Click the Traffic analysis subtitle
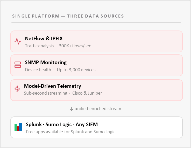 [x=39, y=46]
